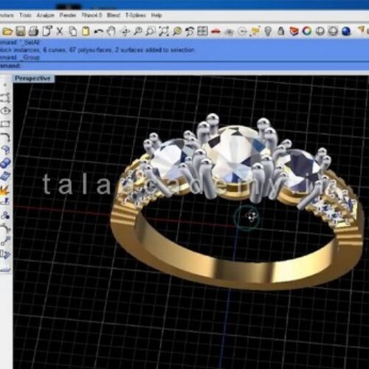The height and width of the screenshot is (369, 369).
Task: Click the Perspective viewport title
Action: [32, 78]
